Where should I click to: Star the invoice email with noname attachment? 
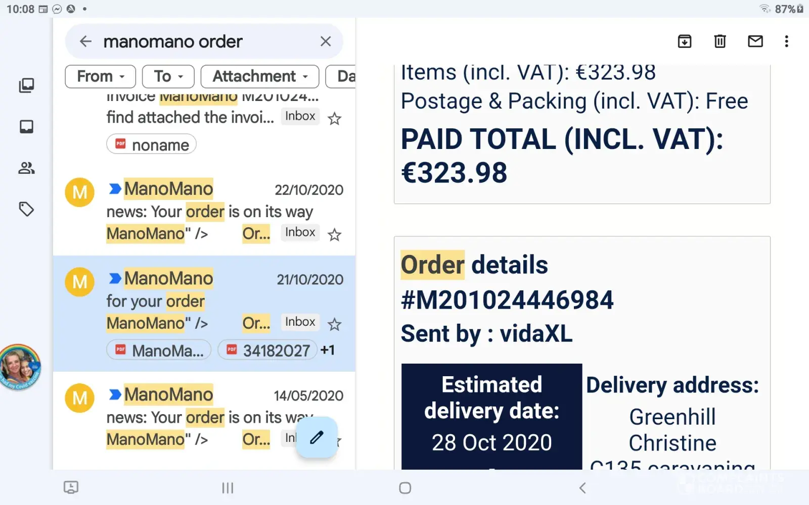point(334,119)
